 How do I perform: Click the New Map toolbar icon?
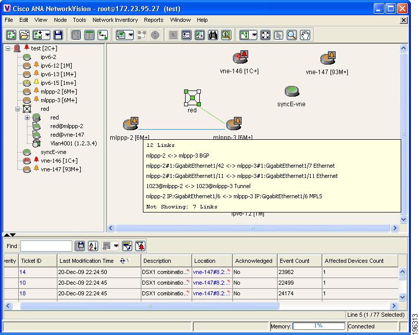tap(11, 35)
